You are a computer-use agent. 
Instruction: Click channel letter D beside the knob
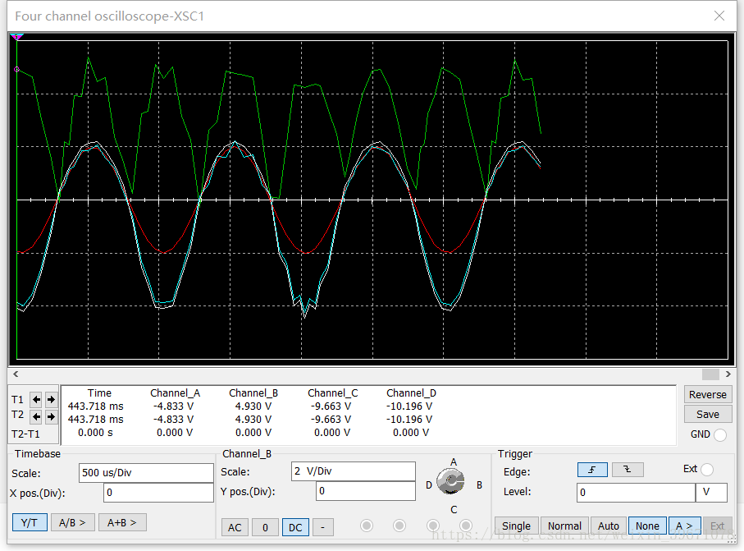click(x=429, y=485)
